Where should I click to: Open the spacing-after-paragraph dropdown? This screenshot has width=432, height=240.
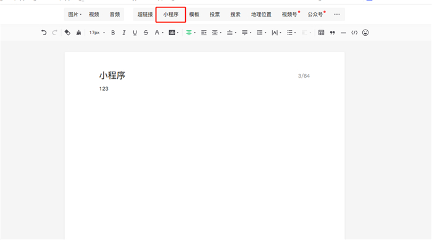[246, 33]
